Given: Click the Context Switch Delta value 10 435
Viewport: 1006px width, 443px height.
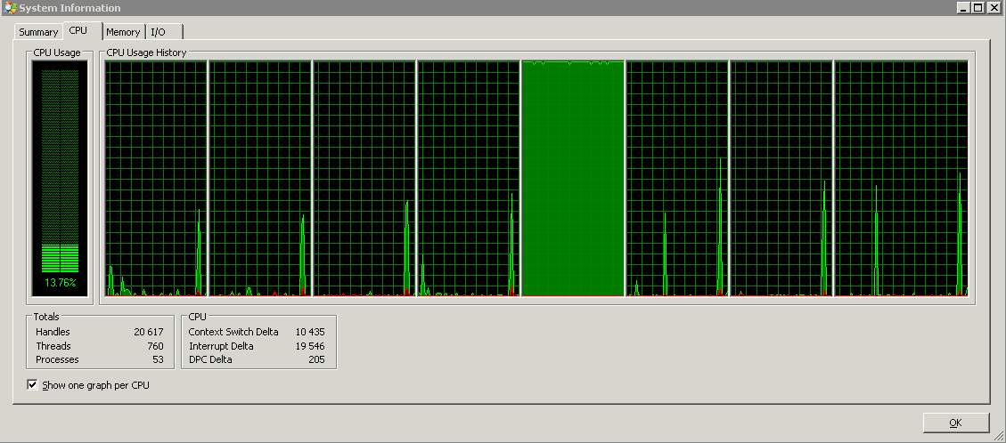Looking at the screenshot, I should coord(310,332).
